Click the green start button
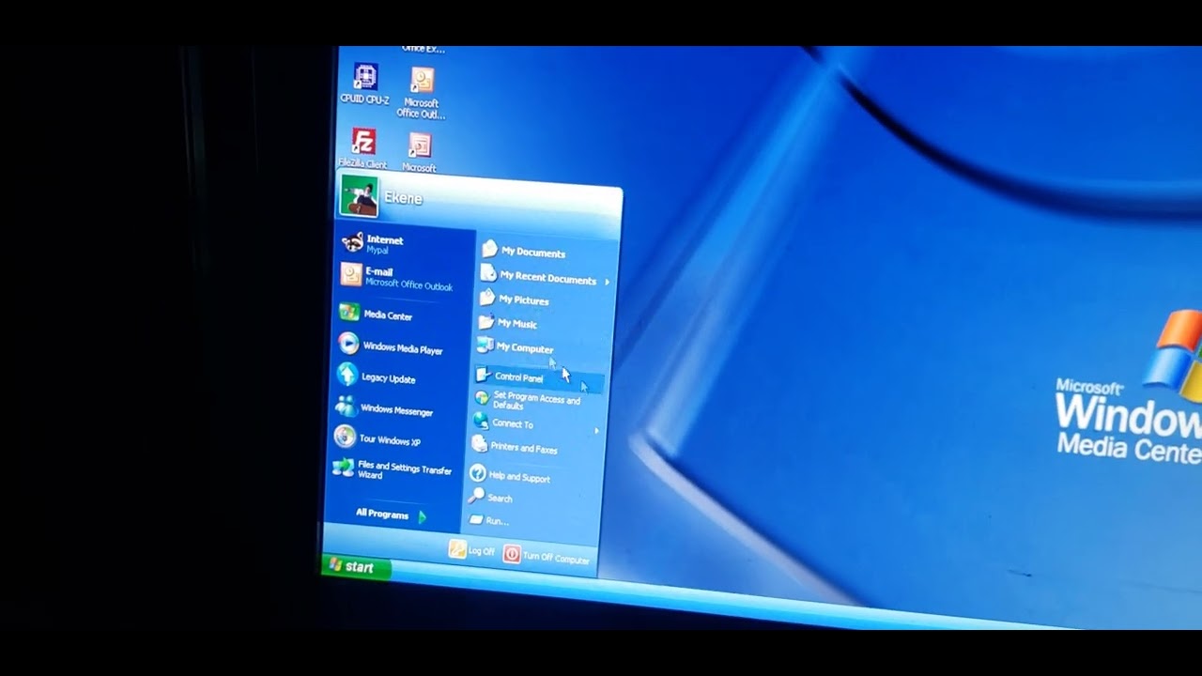 pos(355,566)
